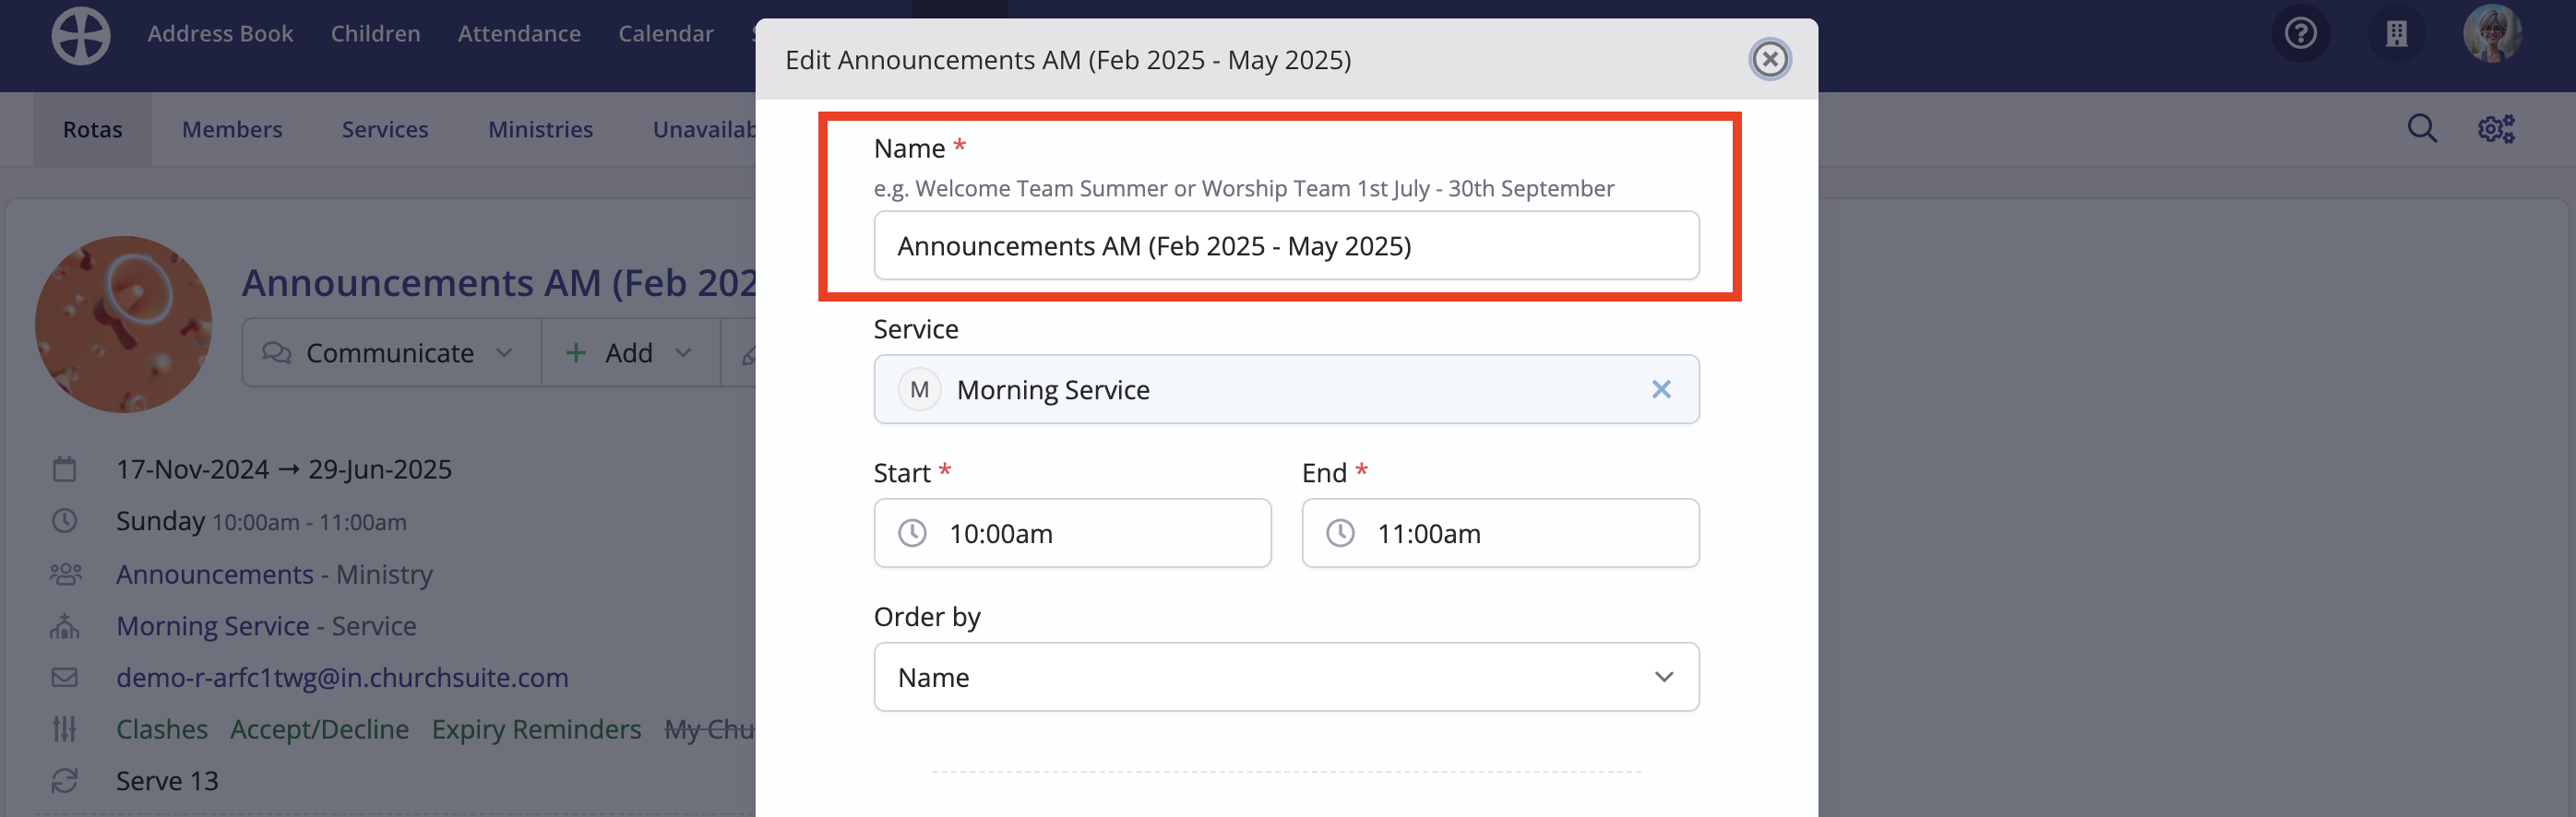Expand the Order by dropdown
The image size is (2576, 817).
(x=1286, y=677)
